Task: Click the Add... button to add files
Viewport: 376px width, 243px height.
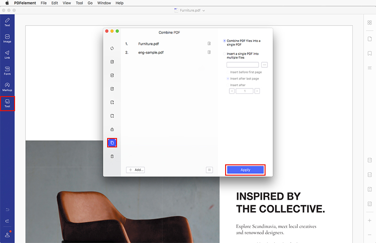Action: [x=135, y=170]
